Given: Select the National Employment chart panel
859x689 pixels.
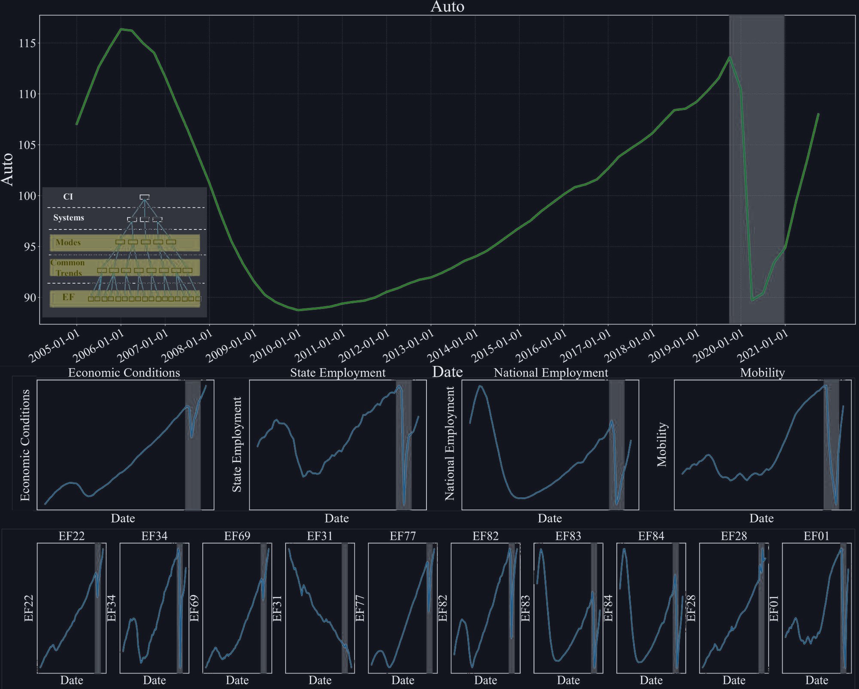Looking at the screenshot, I should point(550,445).
